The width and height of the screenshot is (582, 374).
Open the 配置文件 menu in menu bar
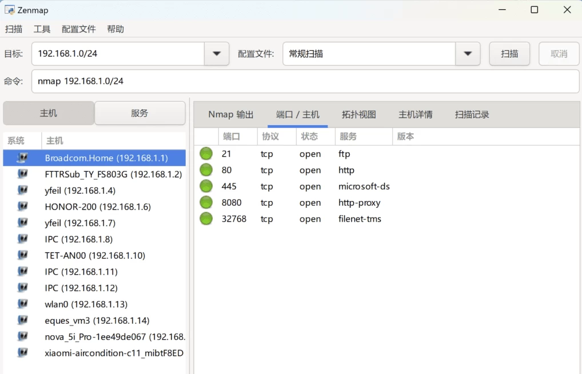[78, 29]
